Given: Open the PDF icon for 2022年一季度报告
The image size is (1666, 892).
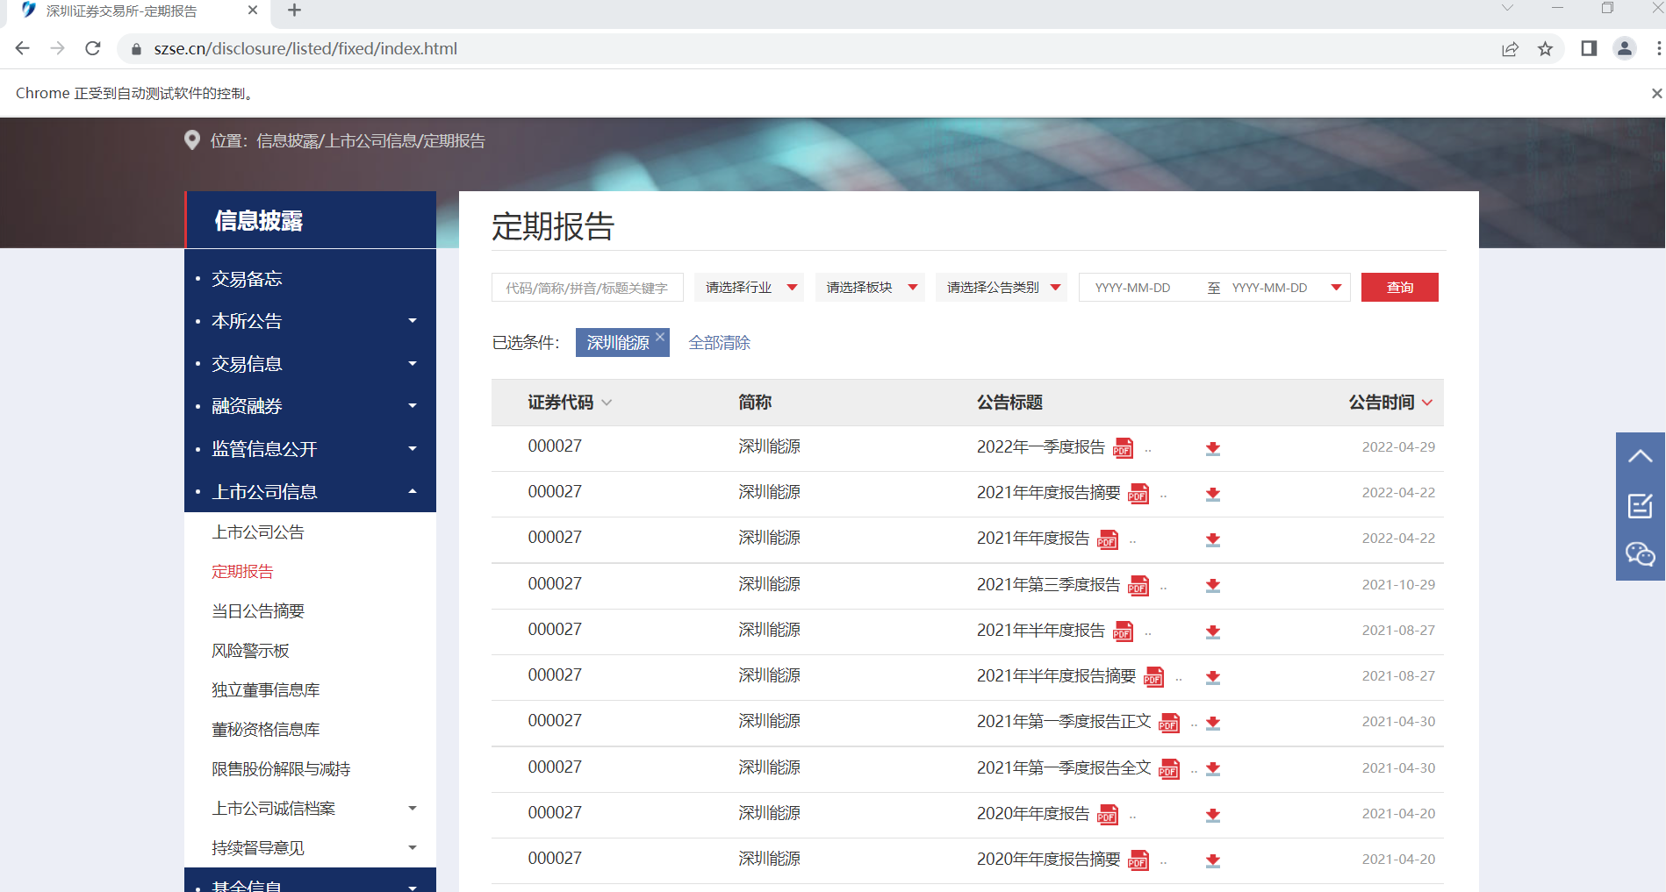Looking at the screenshot, I should coord(1123,448).
